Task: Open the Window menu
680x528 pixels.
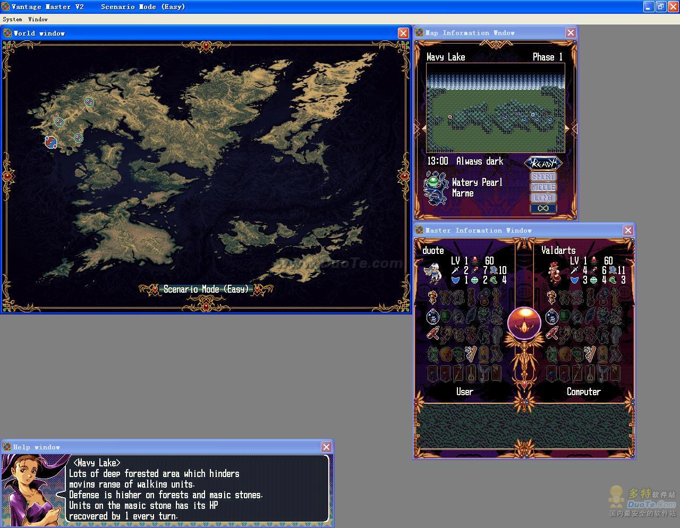Action: pyautogui.click(x=38, y=19)
